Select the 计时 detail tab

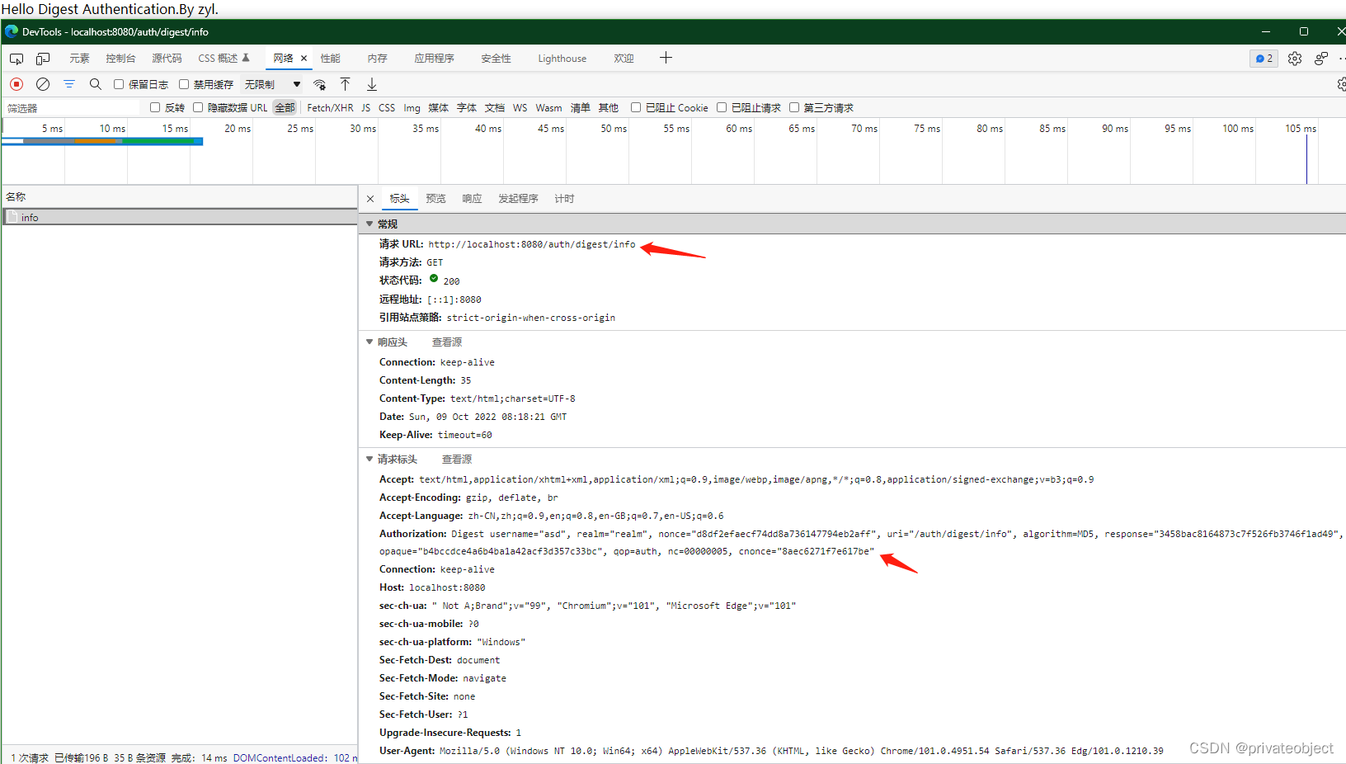tap(565, 199)
